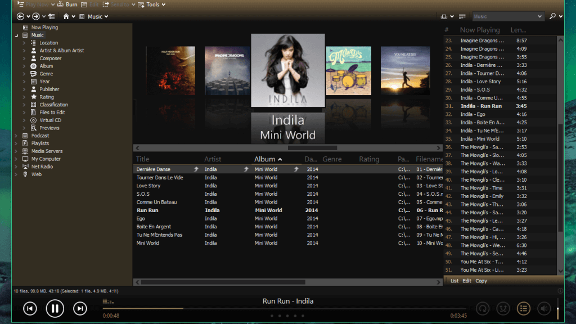Click the column chooser icon near search
Image resolution: width=576 pixels, height=324 pixels.
[462, 16]
